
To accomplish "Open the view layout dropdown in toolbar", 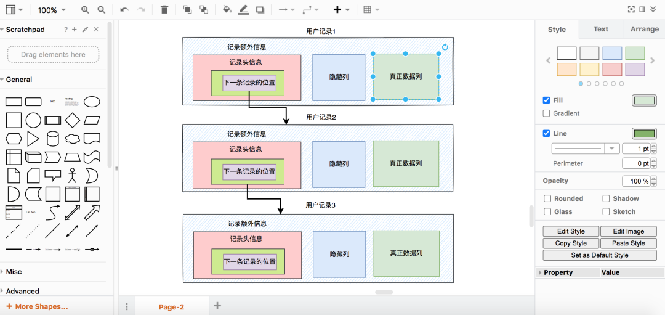I will [x=14, y=10].
